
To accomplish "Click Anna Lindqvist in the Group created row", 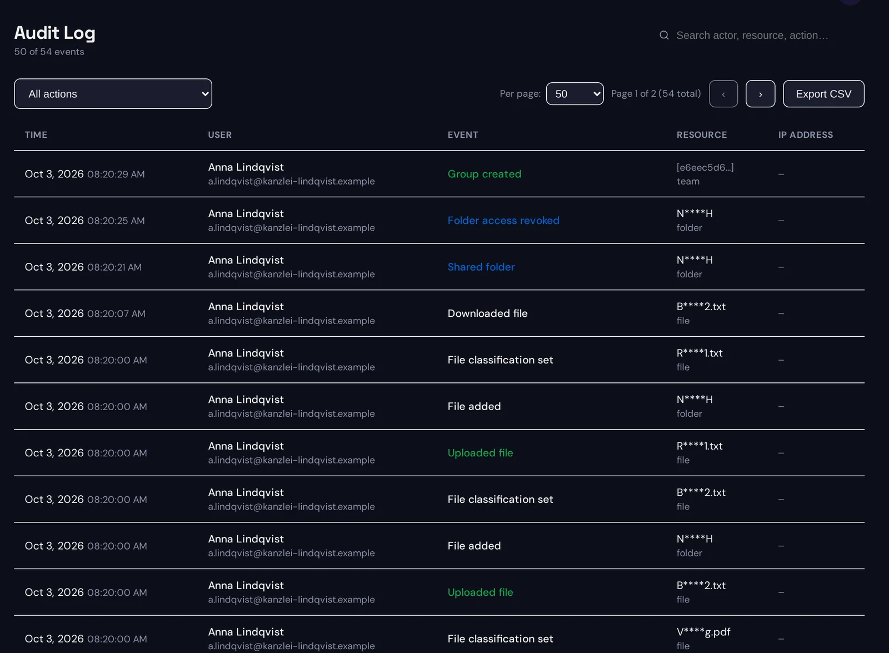I will pos(246,167).
